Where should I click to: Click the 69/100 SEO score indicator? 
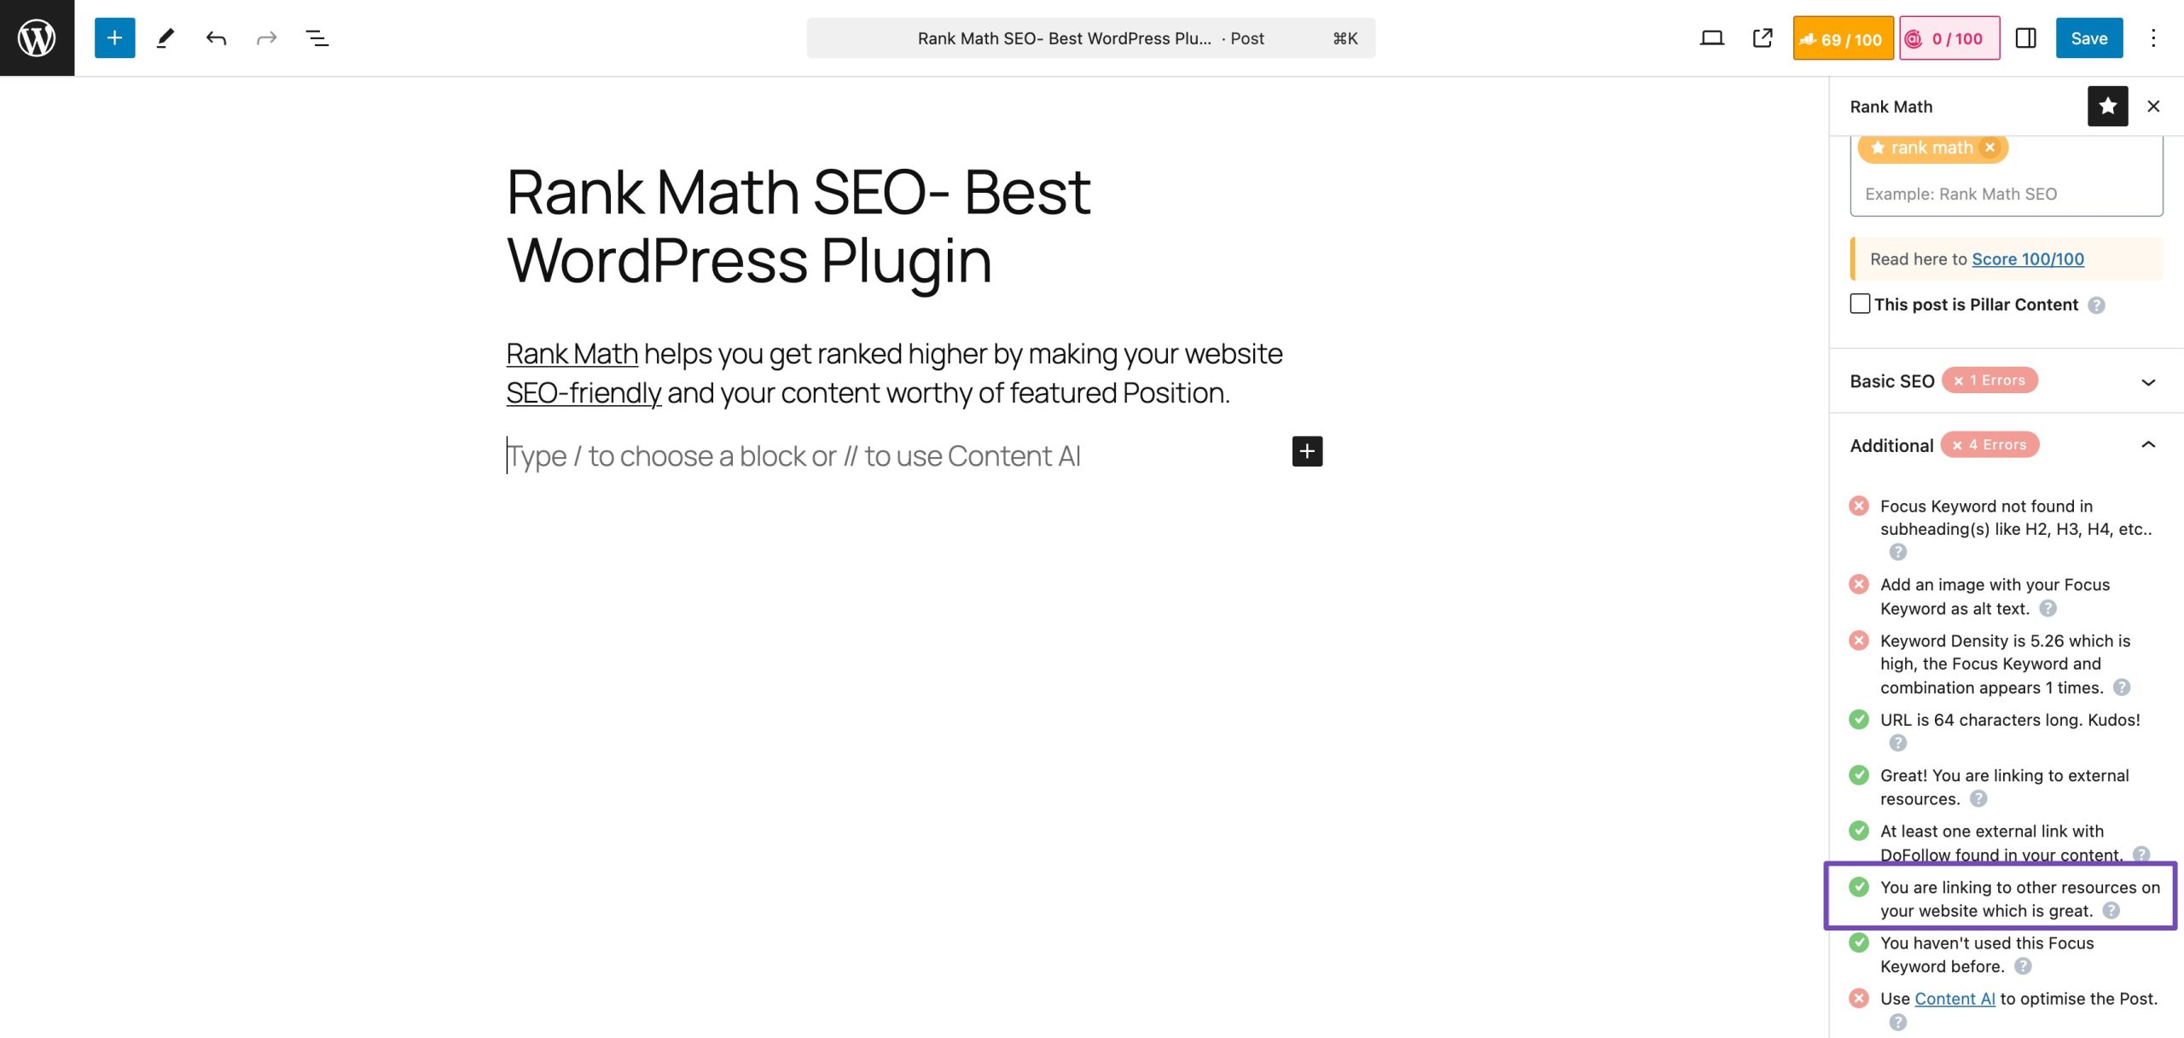(1843, 38)
